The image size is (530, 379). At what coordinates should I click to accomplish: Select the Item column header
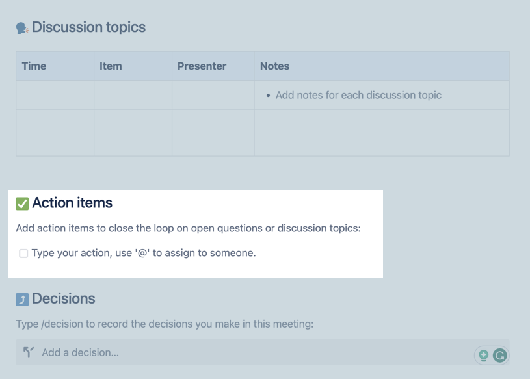tap(111, 66)
